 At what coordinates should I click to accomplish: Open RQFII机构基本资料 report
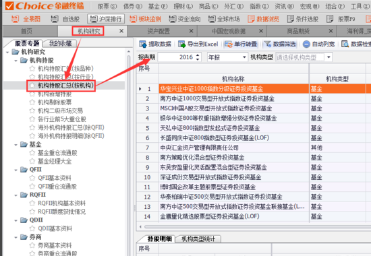[x=62, y=203]
